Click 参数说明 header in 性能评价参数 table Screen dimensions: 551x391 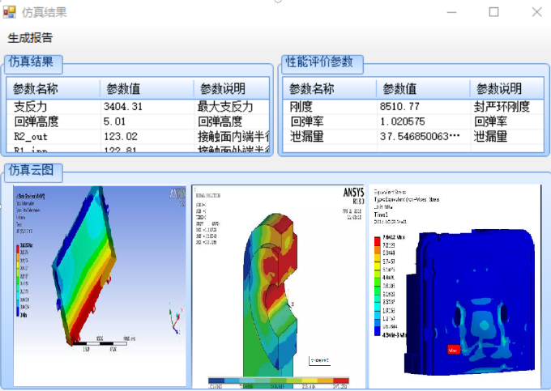coord(498,89)
